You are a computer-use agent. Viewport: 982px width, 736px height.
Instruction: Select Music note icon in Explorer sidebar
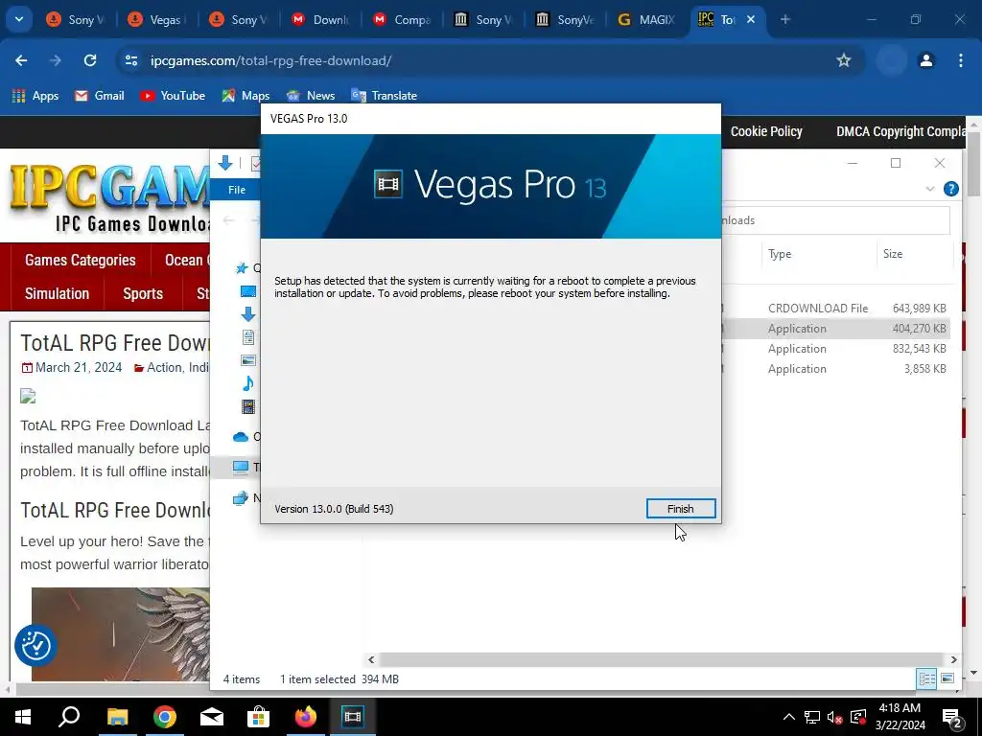pos(248,383)
